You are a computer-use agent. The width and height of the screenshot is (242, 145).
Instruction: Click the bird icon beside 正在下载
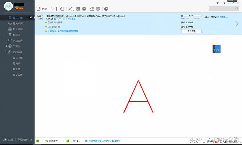(x=30, y=18)
